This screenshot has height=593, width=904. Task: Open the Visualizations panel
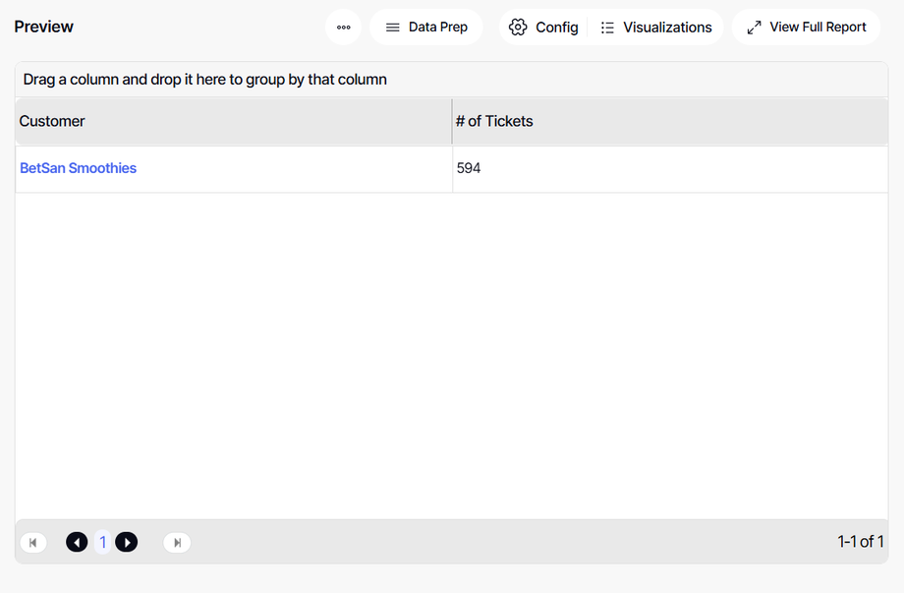656,28
